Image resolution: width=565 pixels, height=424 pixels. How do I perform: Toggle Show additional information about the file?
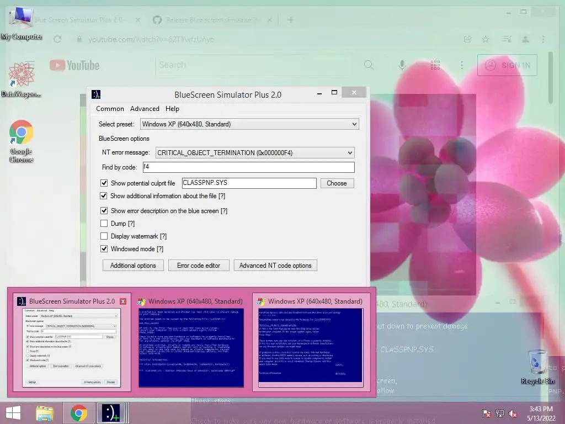point(103,196)
